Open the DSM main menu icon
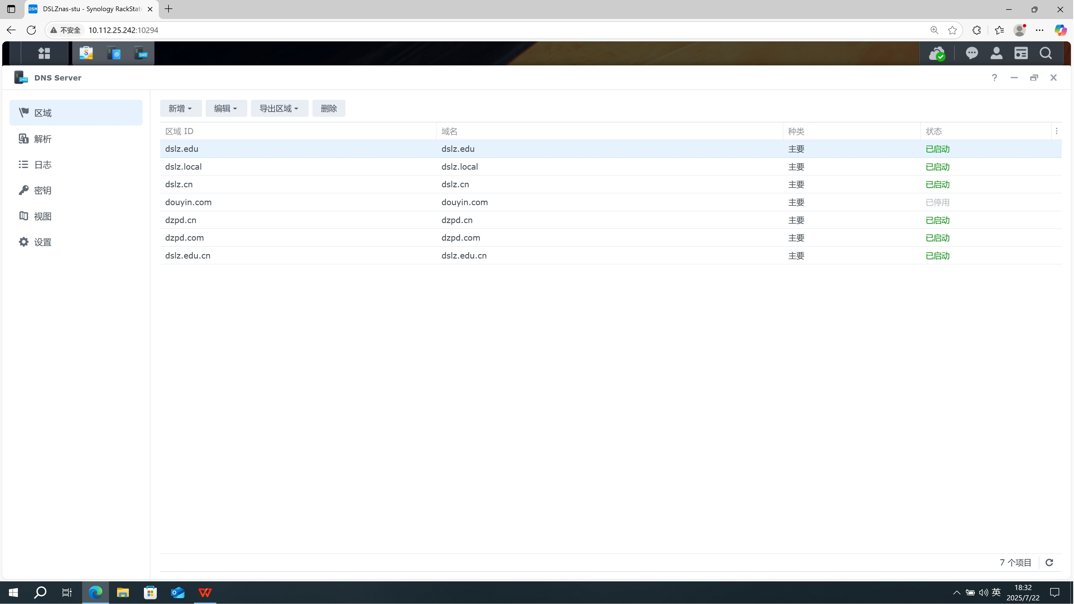This screenshot has height=604, width=1074. pyautogui.click(x=44, y=53)
